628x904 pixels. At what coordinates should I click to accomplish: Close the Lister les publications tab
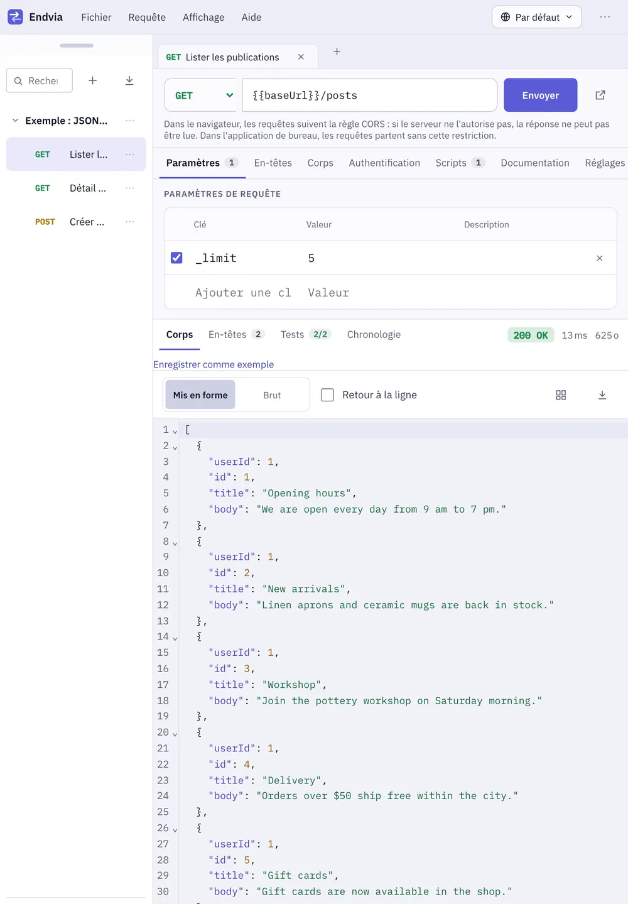(x=301, y=57)
